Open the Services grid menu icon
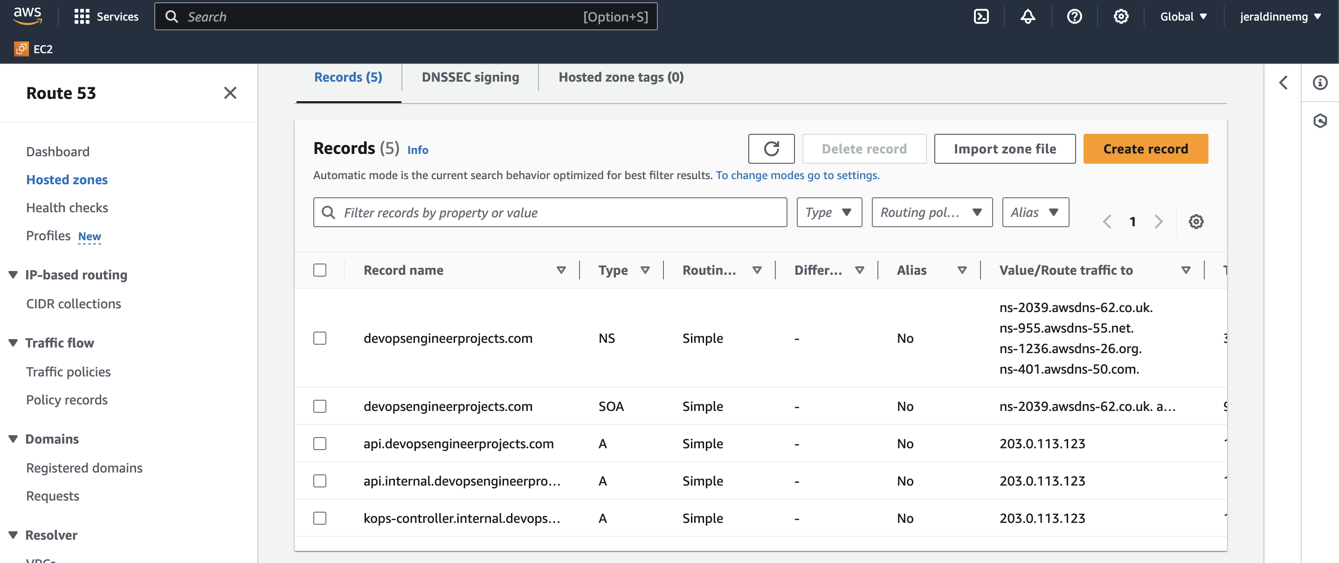1339x563 pixels. (82, 17)
